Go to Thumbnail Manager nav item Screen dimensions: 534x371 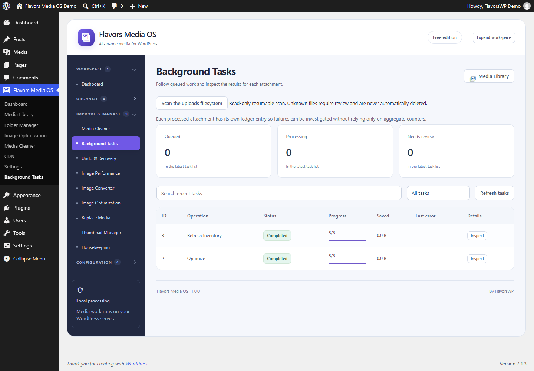click(x=106, y=233)
